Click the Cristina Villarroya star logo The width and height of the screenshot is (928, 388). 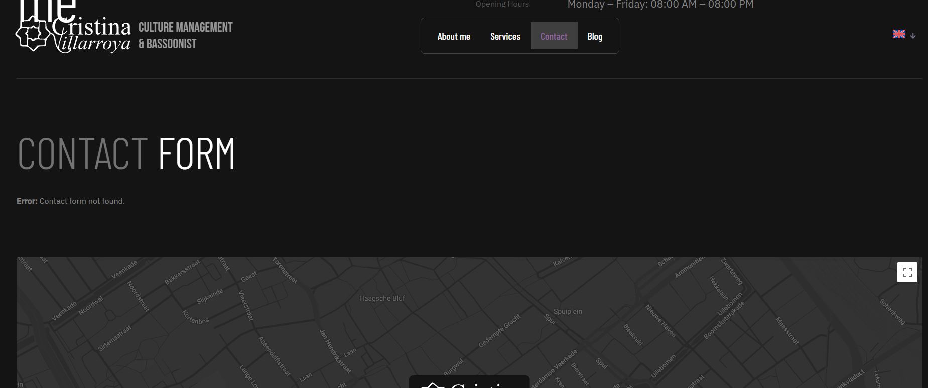pyautogui.click(x=33, y=33)
